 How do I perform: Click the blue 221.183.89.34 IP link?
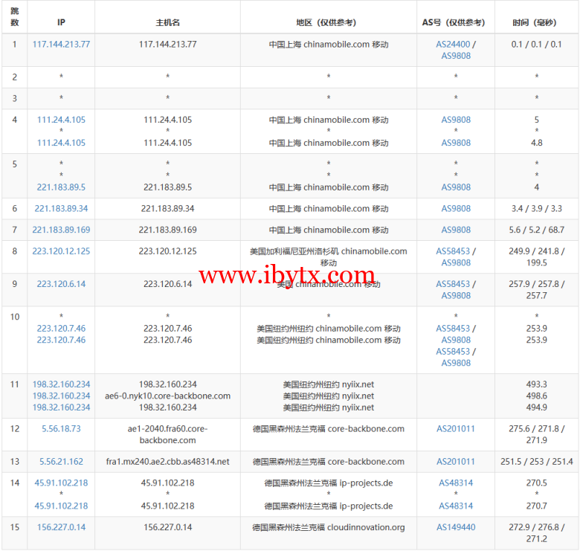pos(61,209)
